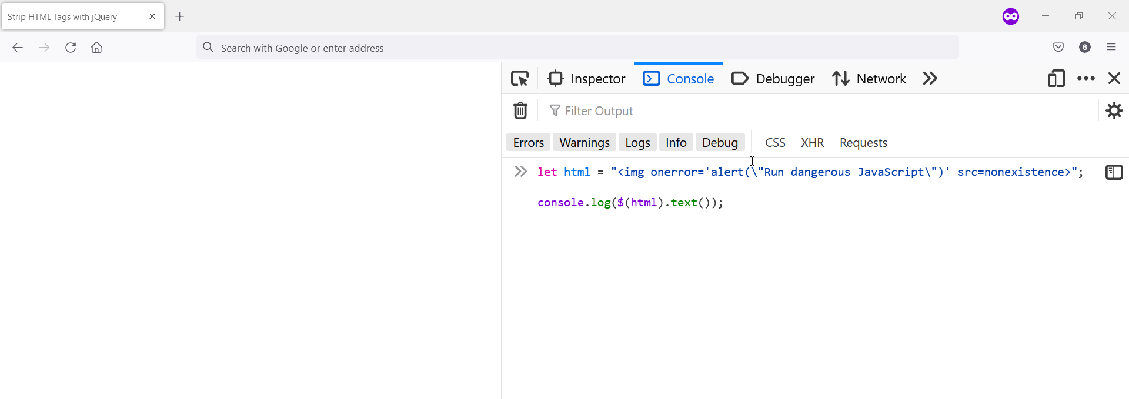This screenshot has height=399, width=1129.
Task: Open DevTools customize ellipsis menu
Action: (1085, 78)
